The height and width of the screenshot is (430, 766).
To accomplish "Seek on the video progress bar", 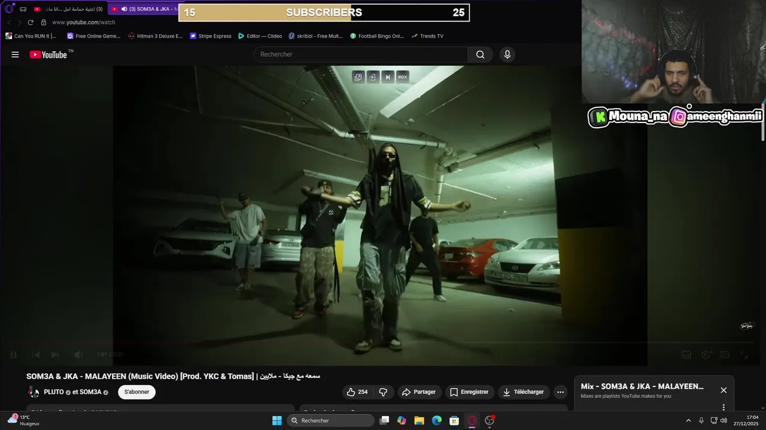I will click(383, 343).
